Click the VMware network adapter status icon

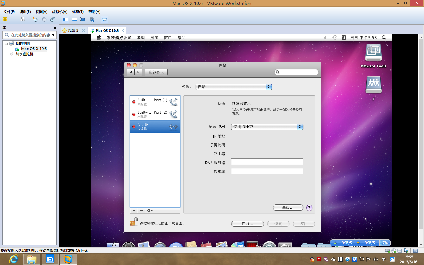tap(406, 251)
